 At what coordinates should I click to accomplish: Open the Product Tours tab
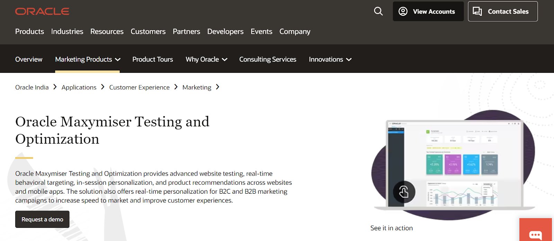(153, 59)
